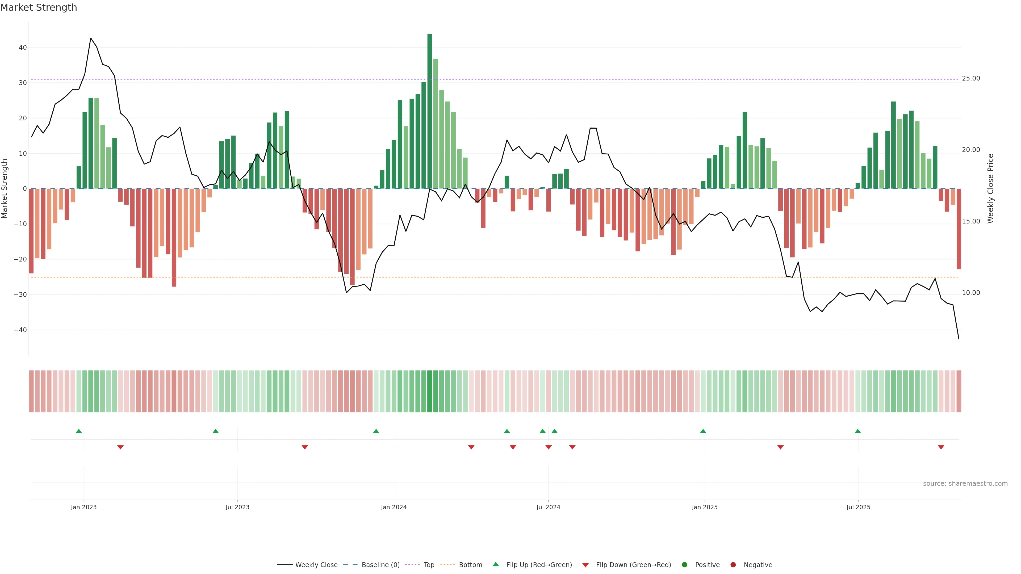Click the Market Strength chart title
Image resolution: width=1021 pixels, height=574 pixels.
(39, 7)
